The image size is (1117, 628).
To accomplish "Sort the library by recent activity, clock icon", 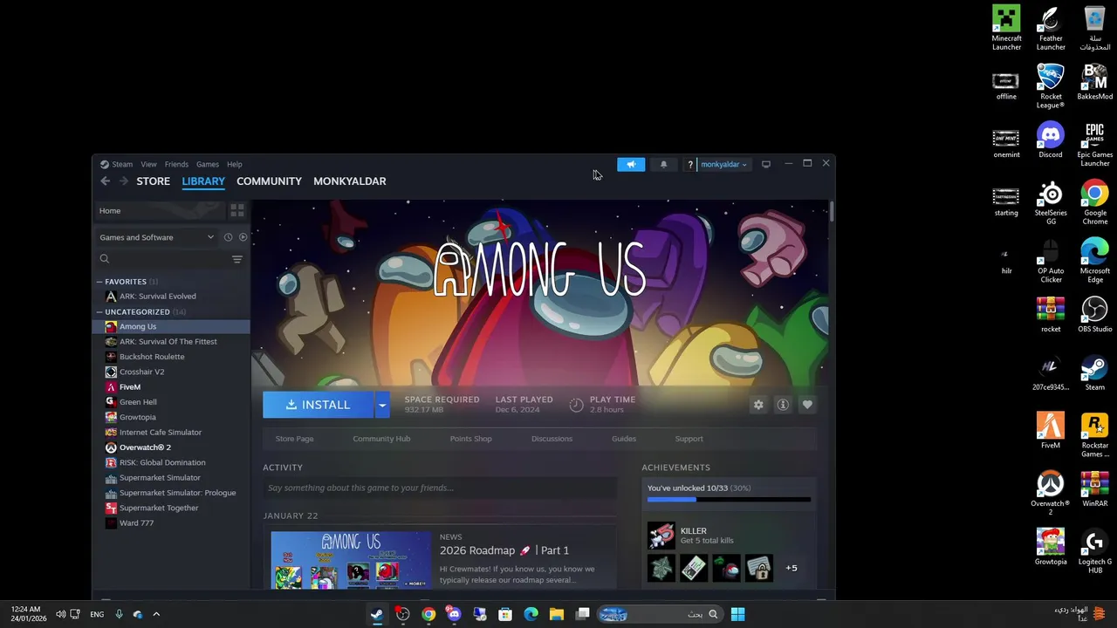I will (x=228, y=237).
